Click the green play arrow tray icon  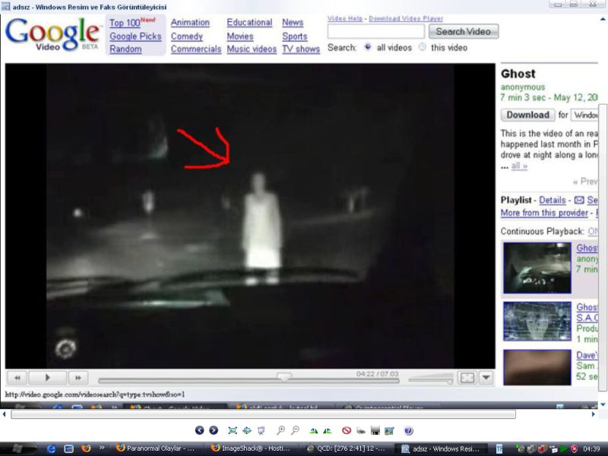click(563, 449)
